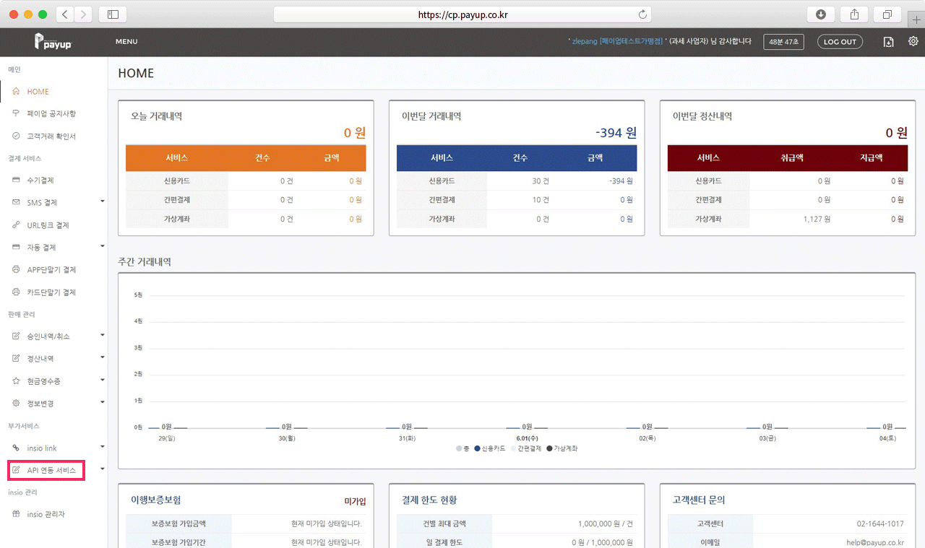Image resolution: width=925 pixels, height=548 pixels.
Task: Reload the page with refresh icon
Action: pyautogui.click(x=642, y=14)
